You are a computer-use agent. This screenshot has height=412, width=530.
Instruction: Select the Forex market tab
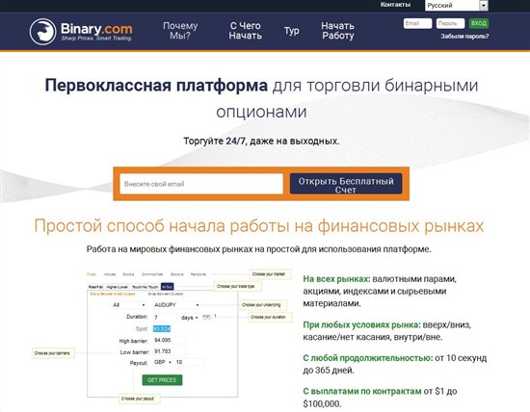point(92,274)
